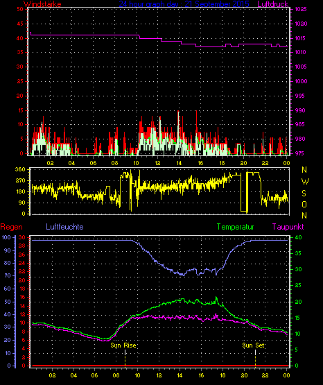The image size is (323, 385).
Task: Click the 1015 value on the pressure axis
Action: pyautogui.click(x=301, y=38)
